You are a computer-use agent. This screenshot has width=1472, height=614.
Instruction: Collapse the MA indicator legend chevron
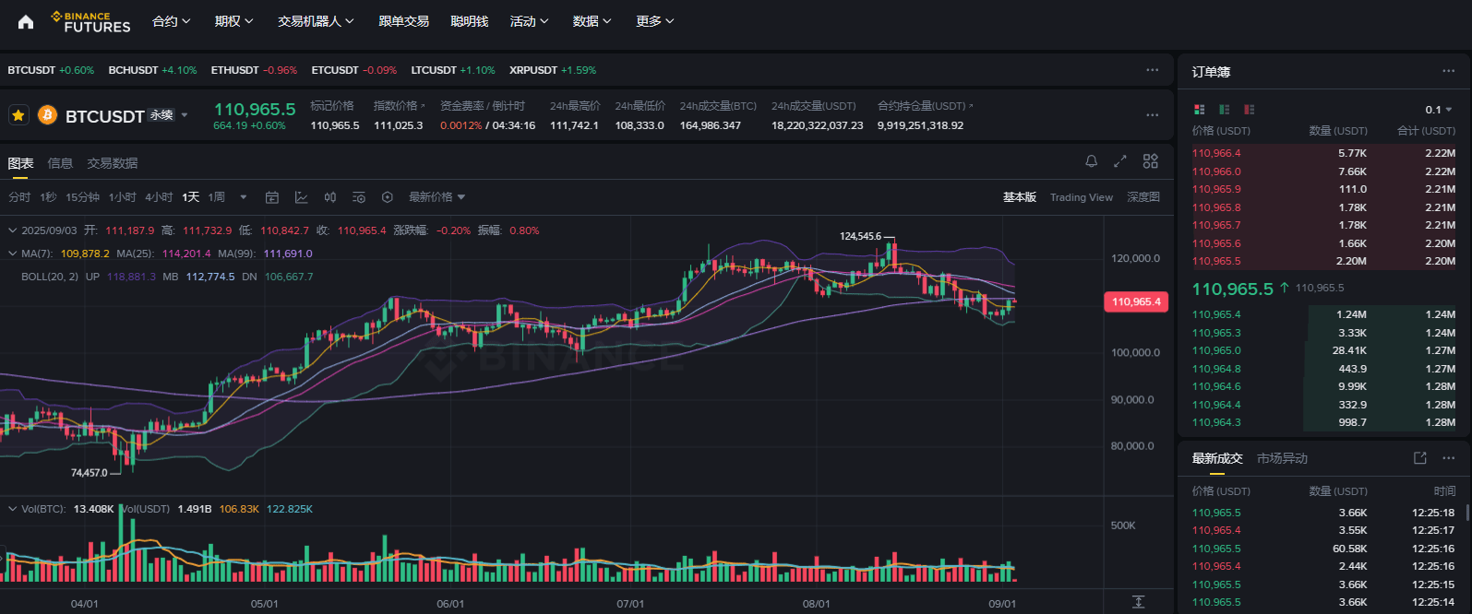click(x=12, y=254)
